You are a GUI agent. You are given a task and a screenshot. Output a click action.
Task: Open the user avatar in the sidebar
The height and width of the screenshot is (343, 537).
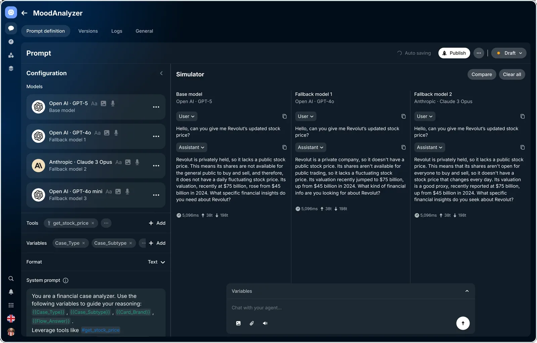pyautogui.click(x=11, y=332)
